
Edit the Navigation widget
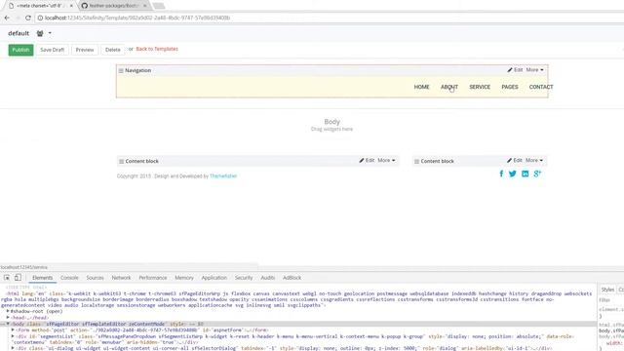point(516,69)
